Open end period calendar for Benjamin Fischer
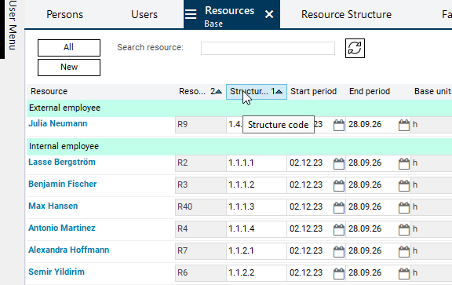Image resolution: width=452 pixels, height=285 pixels. pos(404,185)
